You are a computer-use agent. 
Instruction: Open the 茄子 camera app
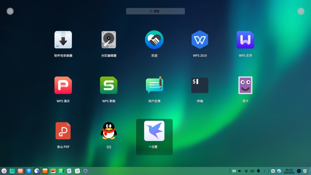(245, 85)
